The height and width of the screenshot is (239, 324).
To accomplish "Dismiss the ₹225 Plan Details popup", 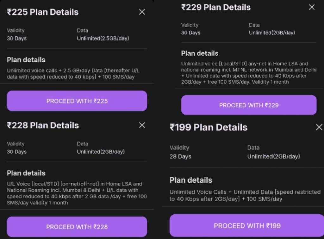I will [142, 12].
